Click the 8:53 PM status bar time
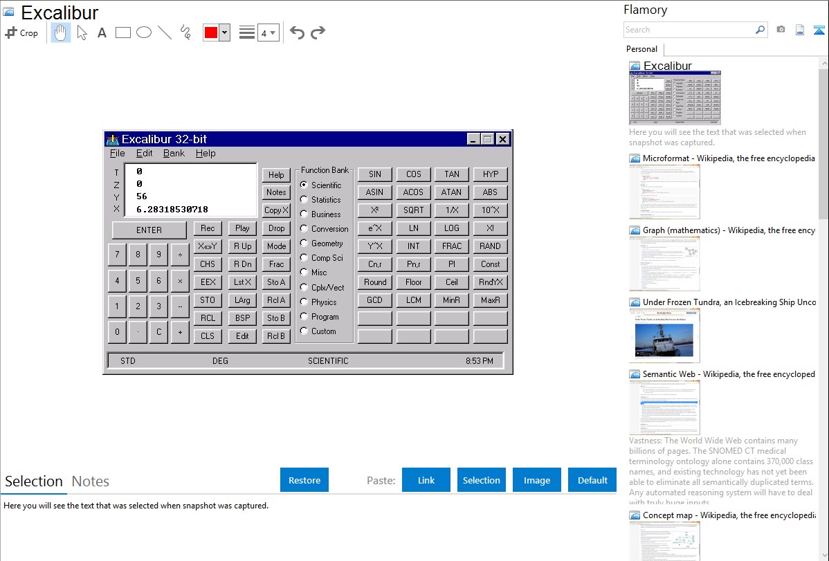829x561 pixels. coord(480,361)
